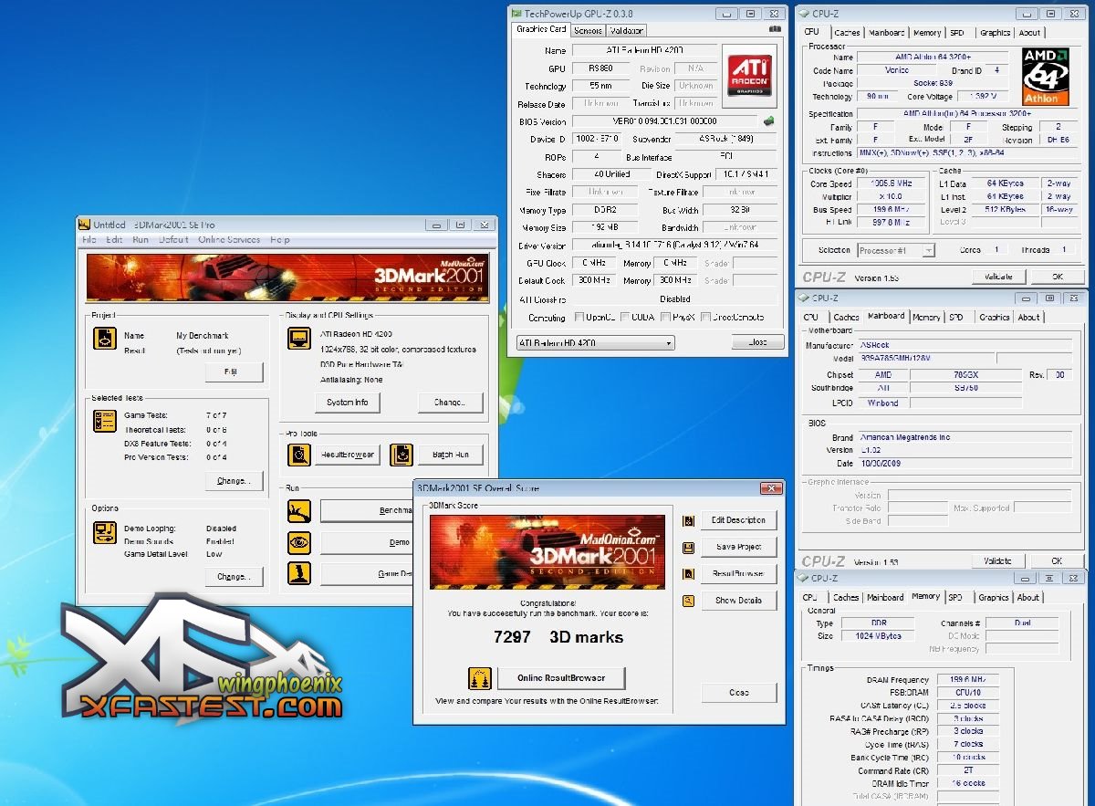Click the GPU-Z BIOS Version field
Screen dimensions: 1095x806
pyautogui.click(x=663, y=121)
